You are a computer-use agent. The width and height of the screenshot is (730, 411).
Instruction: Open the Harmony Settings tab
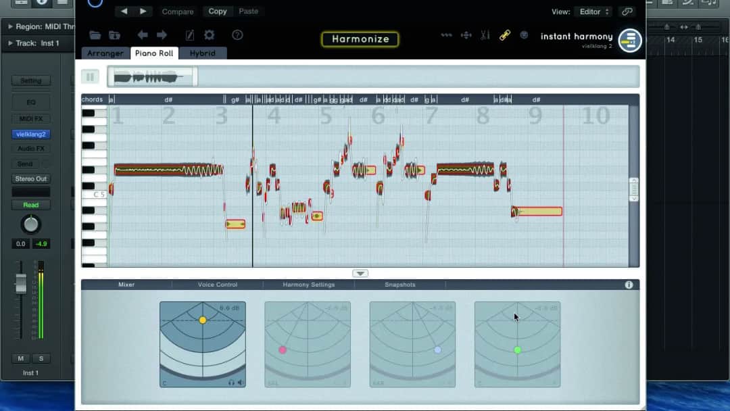click(x=309, y=285)
